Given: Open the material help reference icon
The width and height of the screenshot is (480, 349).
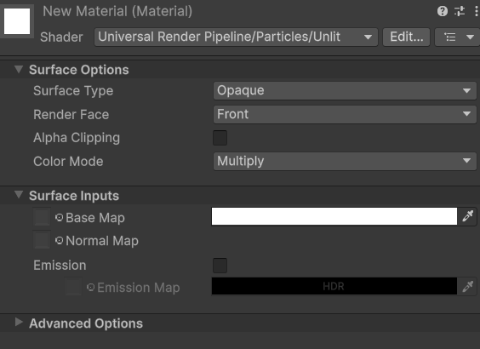Looking at the screenshot, I should pyautogui.click(x=443, y=11).
